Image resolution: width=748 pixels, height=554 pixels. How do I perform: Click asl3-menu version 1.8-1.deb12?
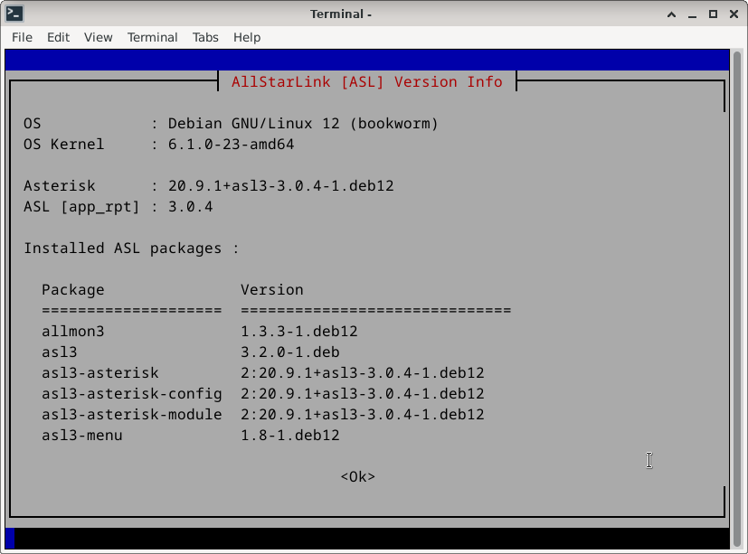pyautogui.click(x=290, y=435)
